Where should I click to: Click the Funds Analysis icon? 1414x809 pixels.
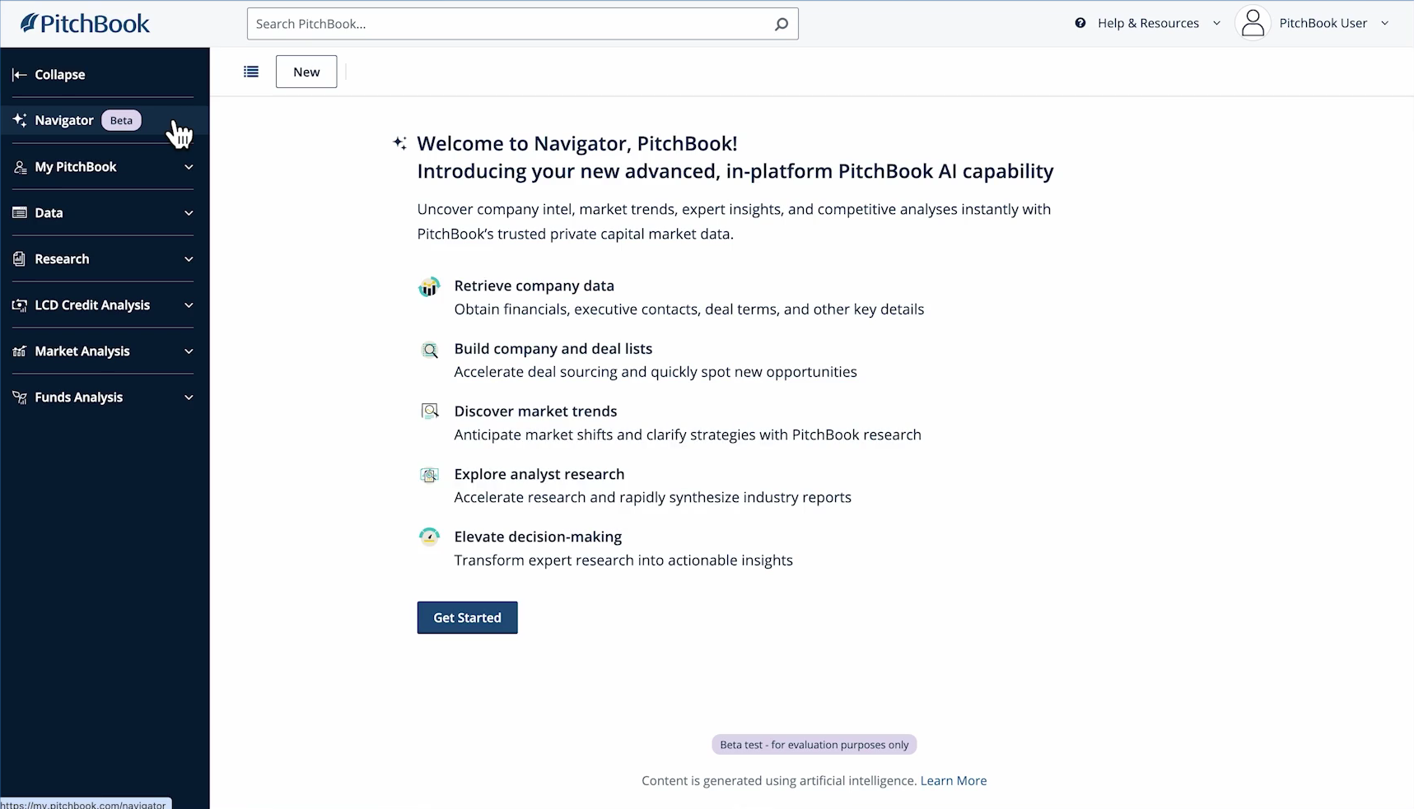20,398
